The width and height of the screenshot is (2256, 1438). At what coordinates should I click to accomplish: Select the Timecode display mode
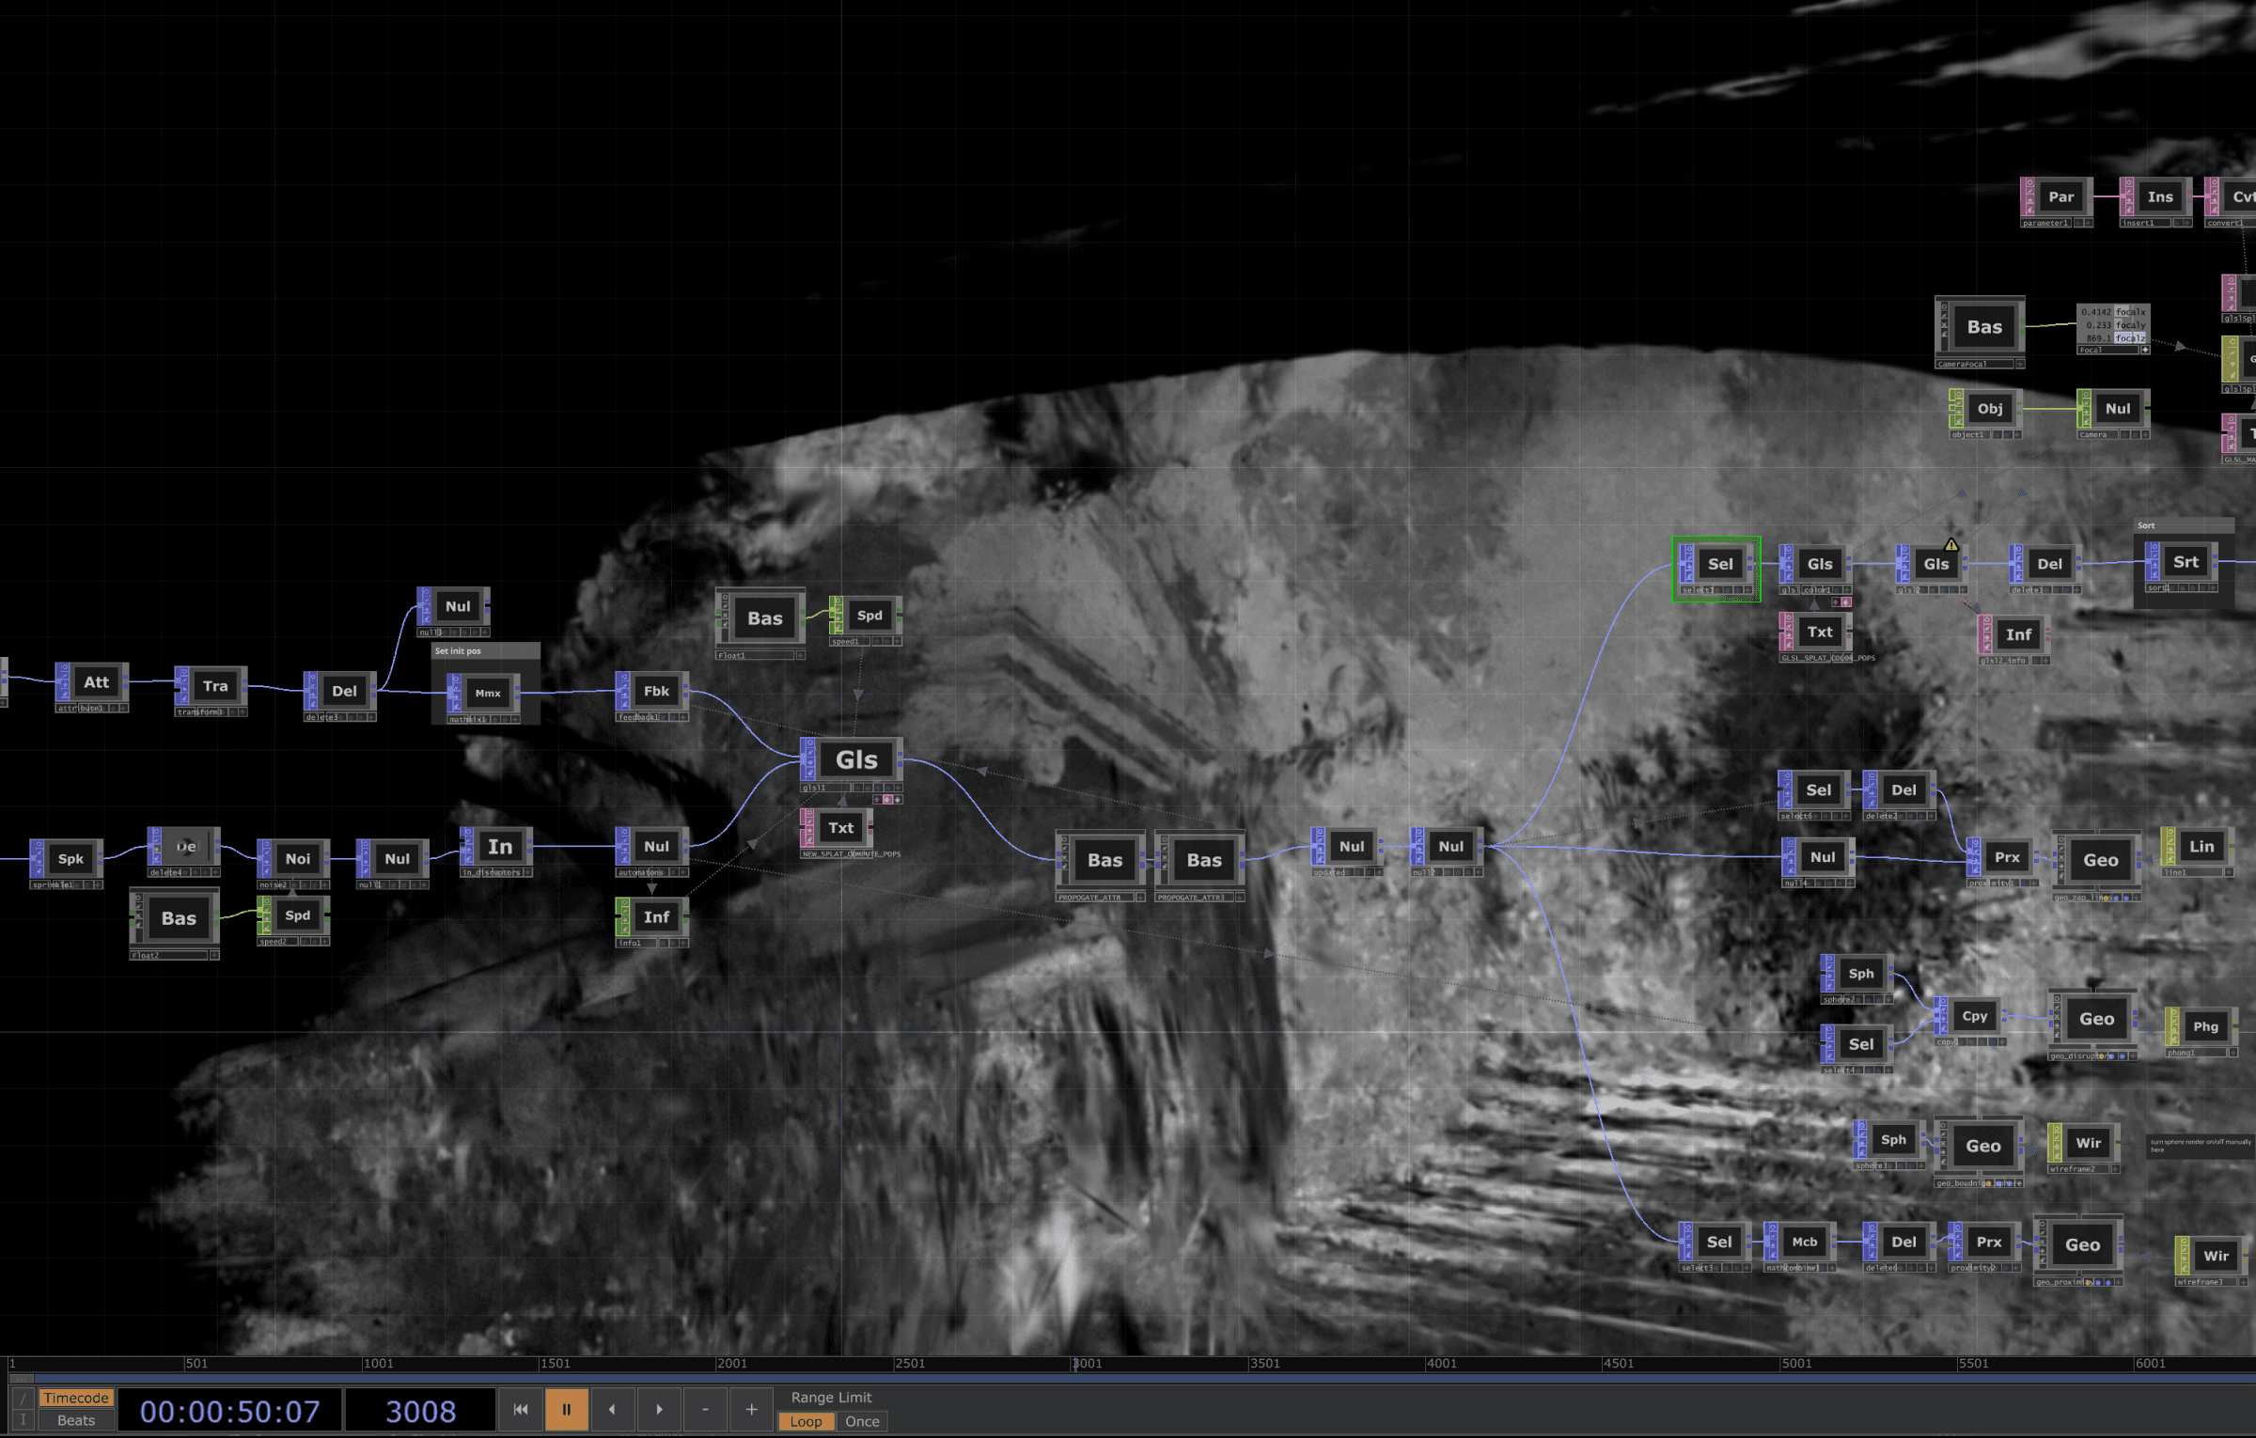(x=75, y=1398)
